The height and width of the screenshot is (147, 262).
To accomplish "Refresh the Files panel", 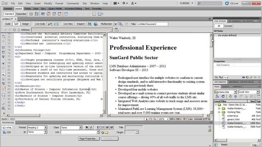I will click(x=223, y=96).
